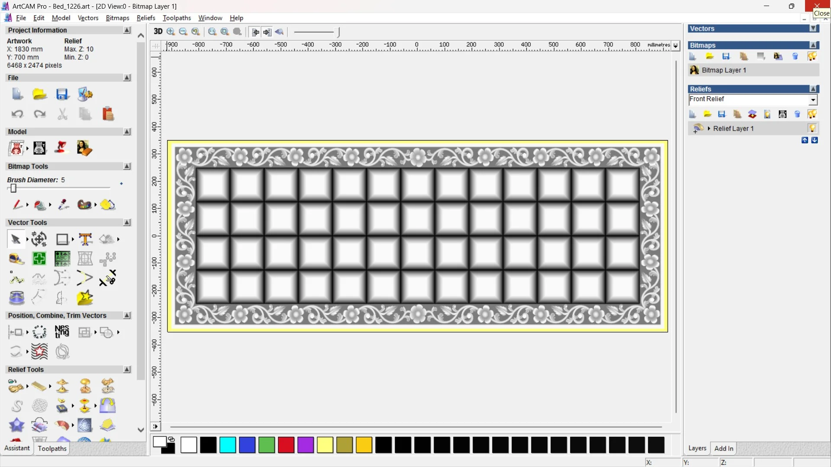Select the Paint brush bitmap tool
Viewport: 831px width, 467px height.
[17, 205]
